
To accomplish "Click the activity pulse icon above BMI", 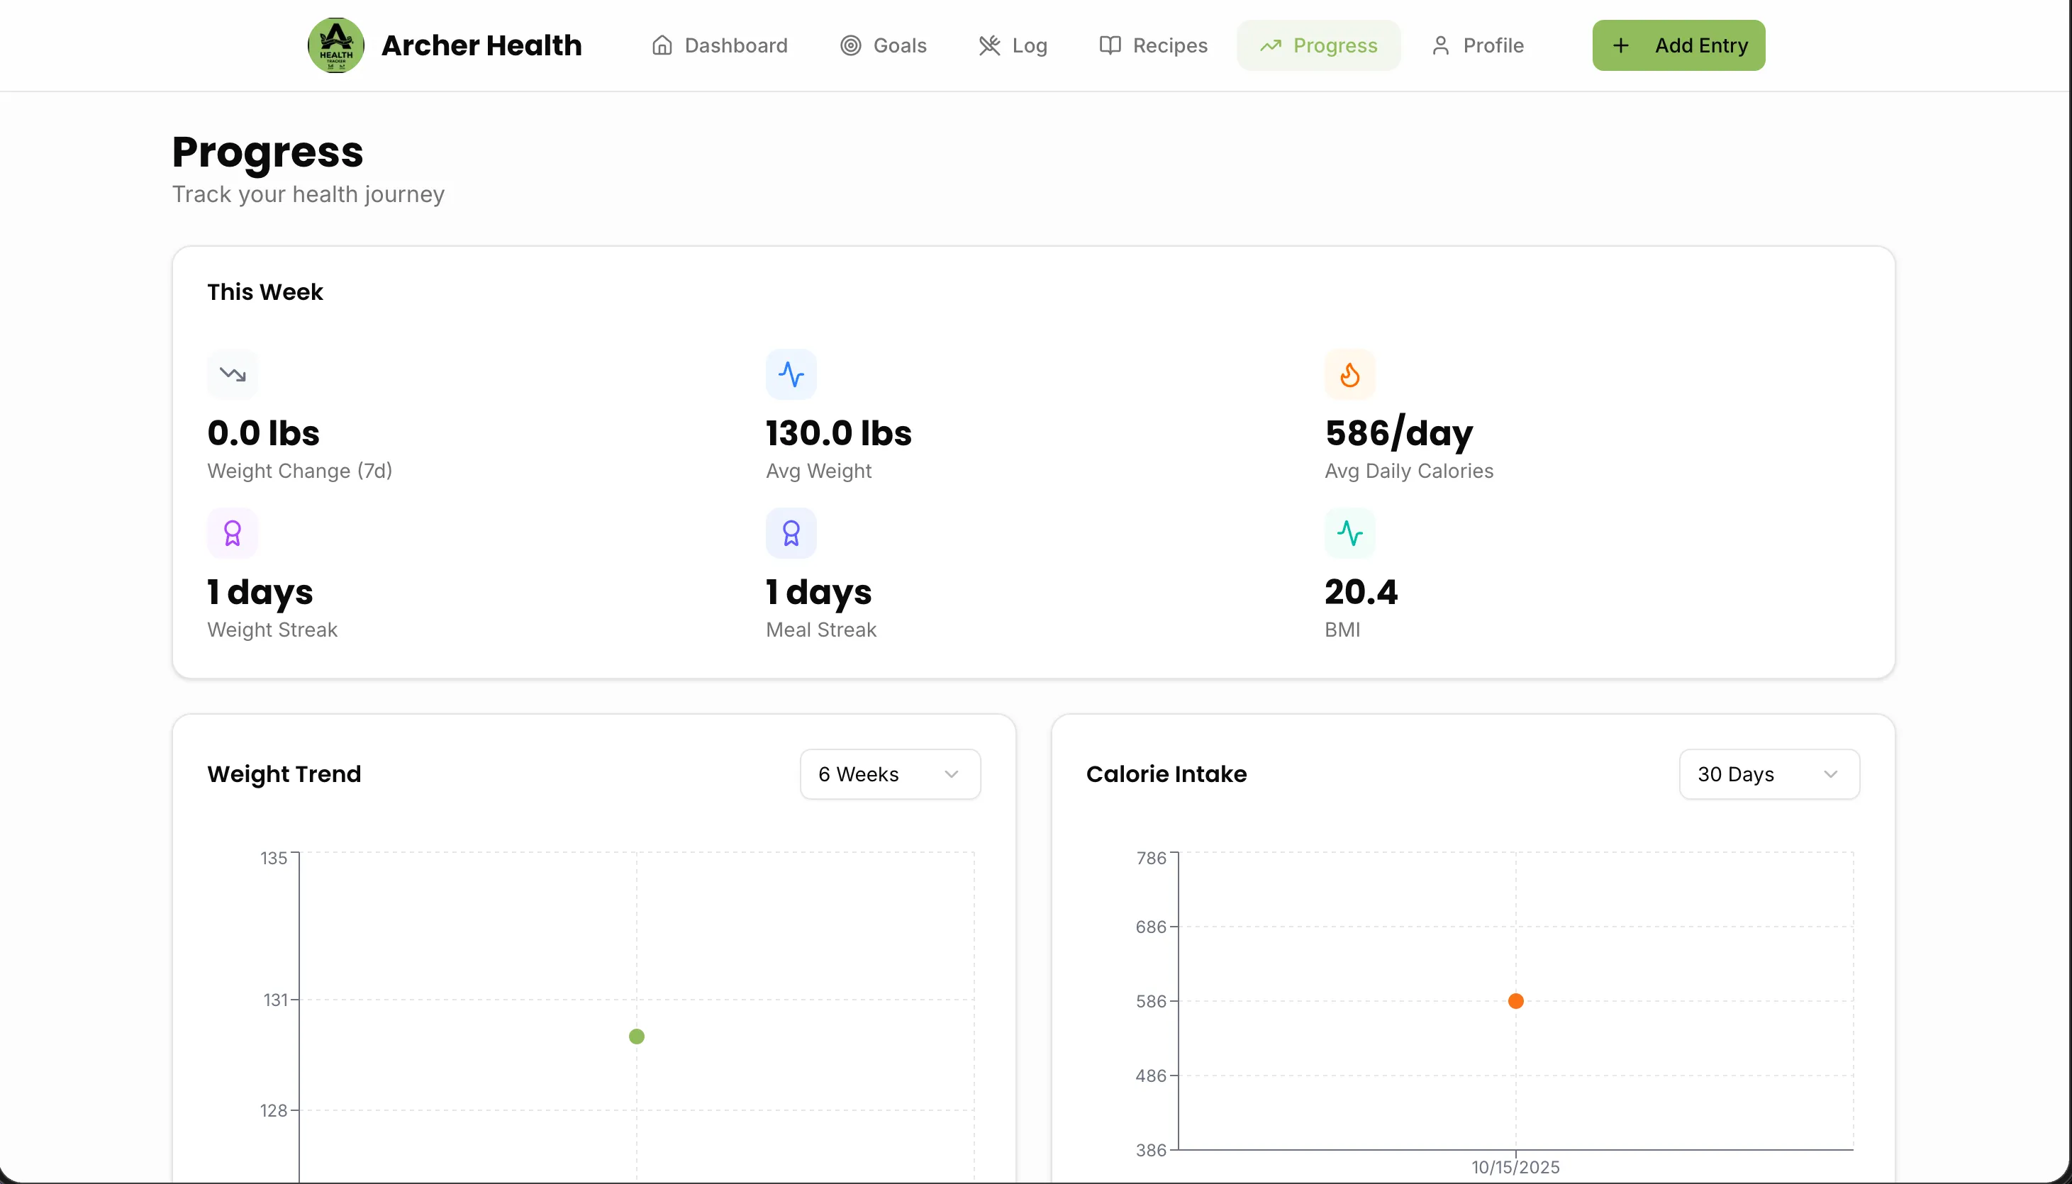I will (x=1350, y=532).
